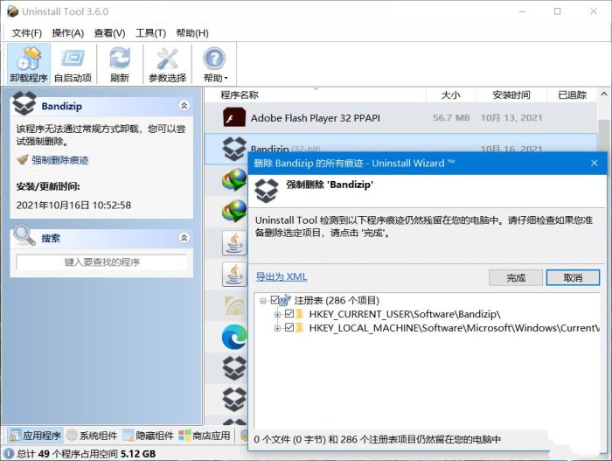Select the Microsoft Edge program icon in list
Image resolution: width=612 pixels, height=461 pixels.
234,337
